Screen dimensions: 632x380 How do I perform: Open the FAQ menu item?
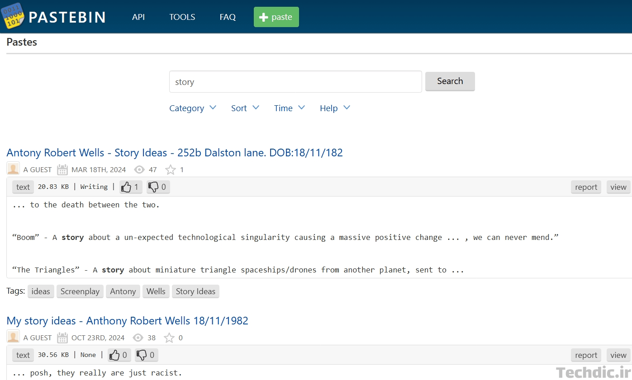[x=228, y=17]
